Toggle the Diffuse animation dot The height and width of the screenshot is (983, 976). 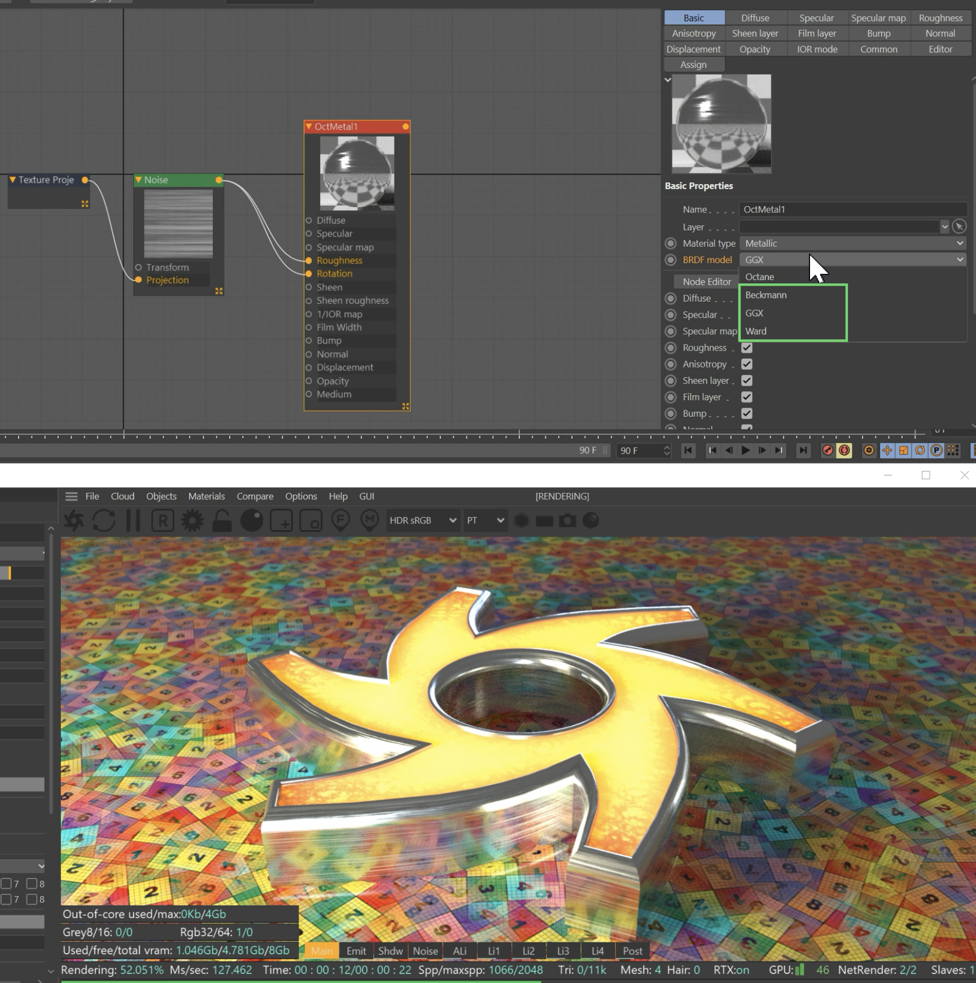coord(671,298)
